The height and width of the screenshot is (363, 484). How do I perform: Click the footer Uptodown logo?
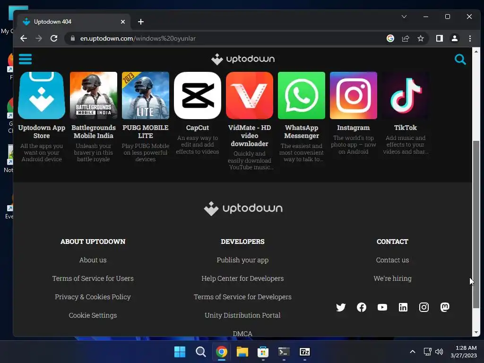pos(243,208)
